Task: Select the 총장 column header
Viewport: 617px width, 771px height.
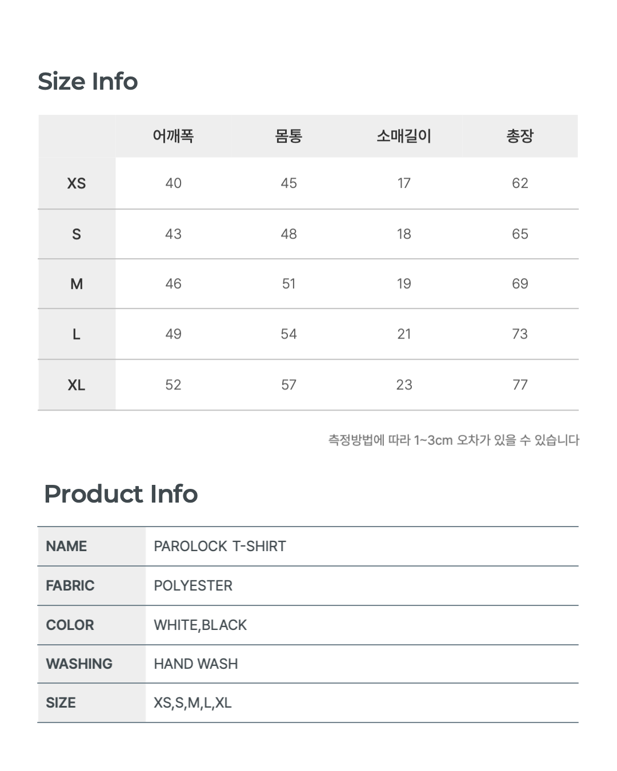Action: coord(519,136)
